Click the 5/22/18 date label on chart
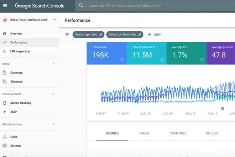The width and height of the screenshot is (235, 157). pos(190,113)
